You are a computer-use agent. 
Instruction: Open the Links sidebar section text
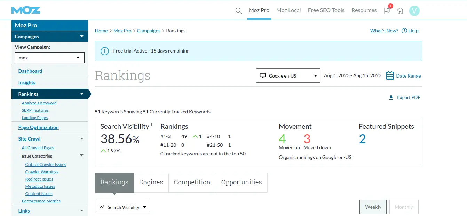pyautogui.click(x=24, y=211)
